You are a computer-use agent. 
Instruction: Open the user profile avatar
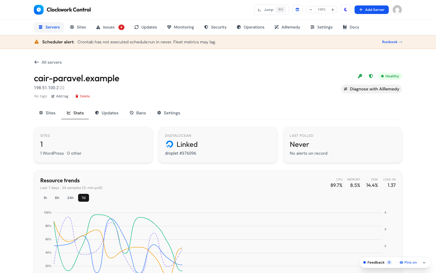click(x=397, y=10)
